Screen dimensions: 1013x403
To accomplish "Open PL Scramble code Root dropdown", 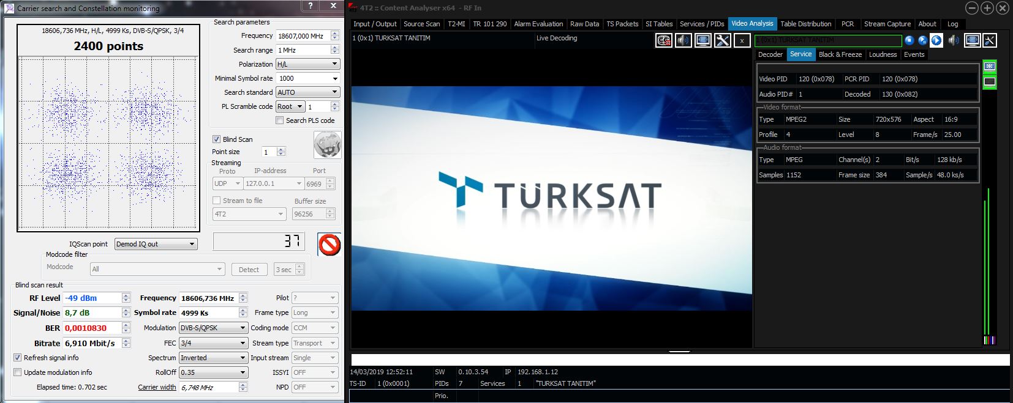I will click(290, 106).
